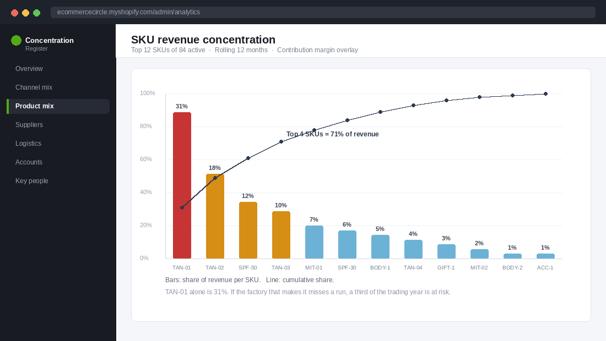Click the orange TAN-02 bar

(x=215, y=216)
